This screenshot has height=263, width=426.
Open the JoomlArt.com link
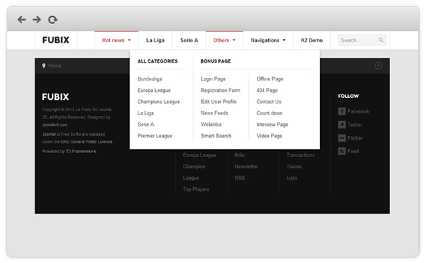pos(55,125)
